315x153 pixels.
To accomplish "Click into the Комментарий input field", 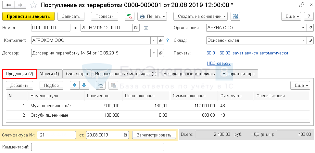I will (x=97, y=147).
